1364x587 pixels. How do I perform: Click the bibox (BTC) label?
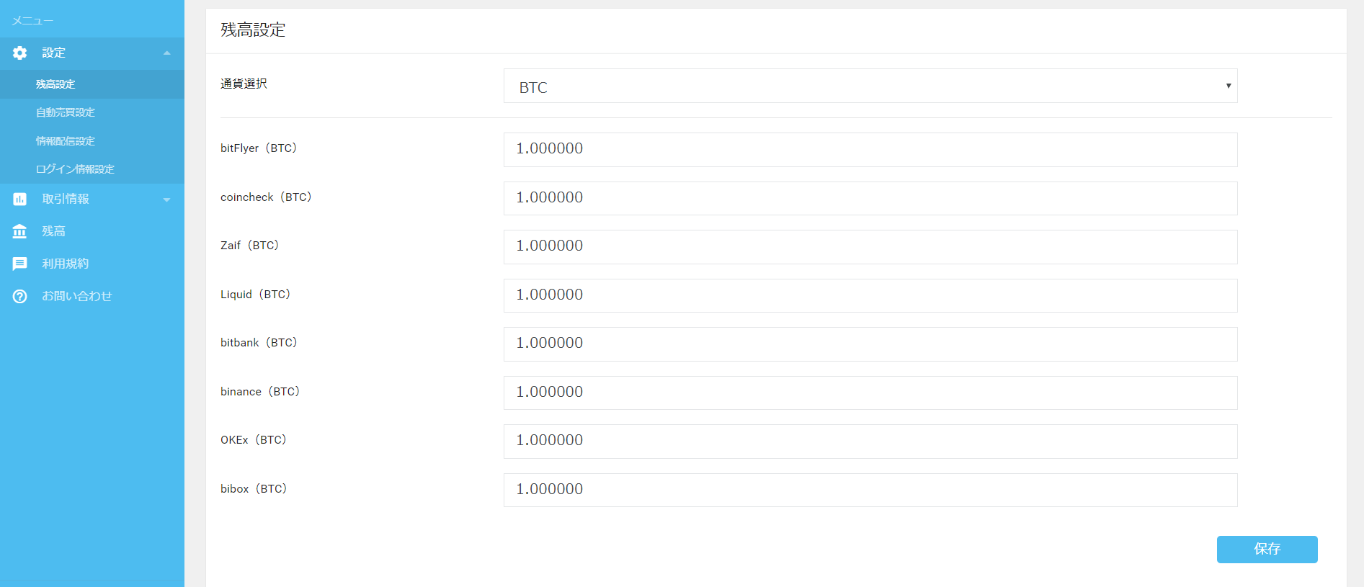click(254, 489)
